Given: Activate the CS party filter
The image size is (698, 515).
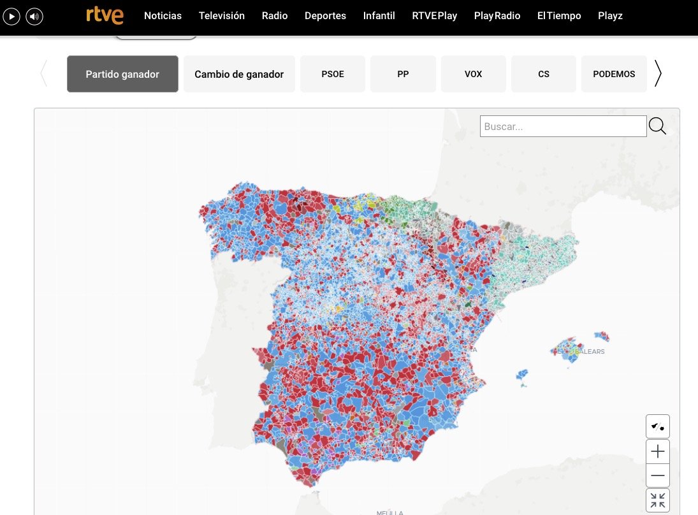Looking at the screenshot, I should 543,74.
